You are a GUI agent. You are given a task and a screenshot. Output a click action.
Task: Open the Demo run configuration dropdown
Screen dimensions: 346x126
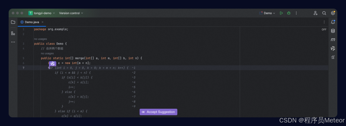click(267, 13)
